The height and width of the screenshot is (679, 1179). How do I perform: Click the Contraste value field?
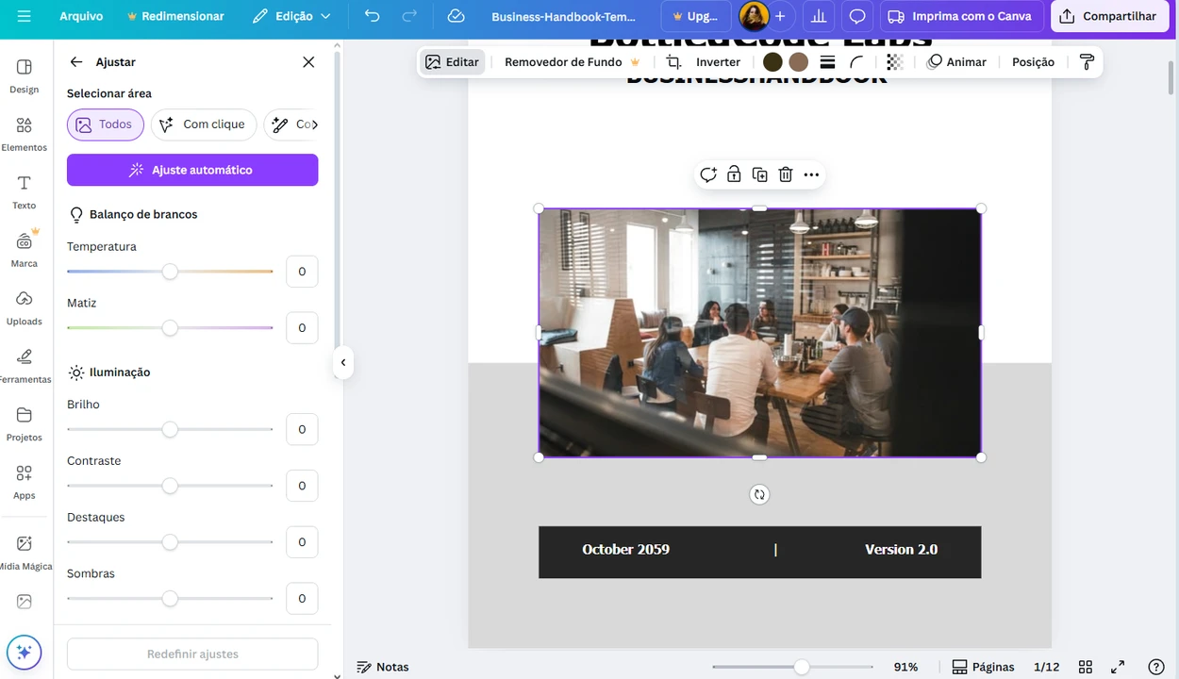coord(302,486)
